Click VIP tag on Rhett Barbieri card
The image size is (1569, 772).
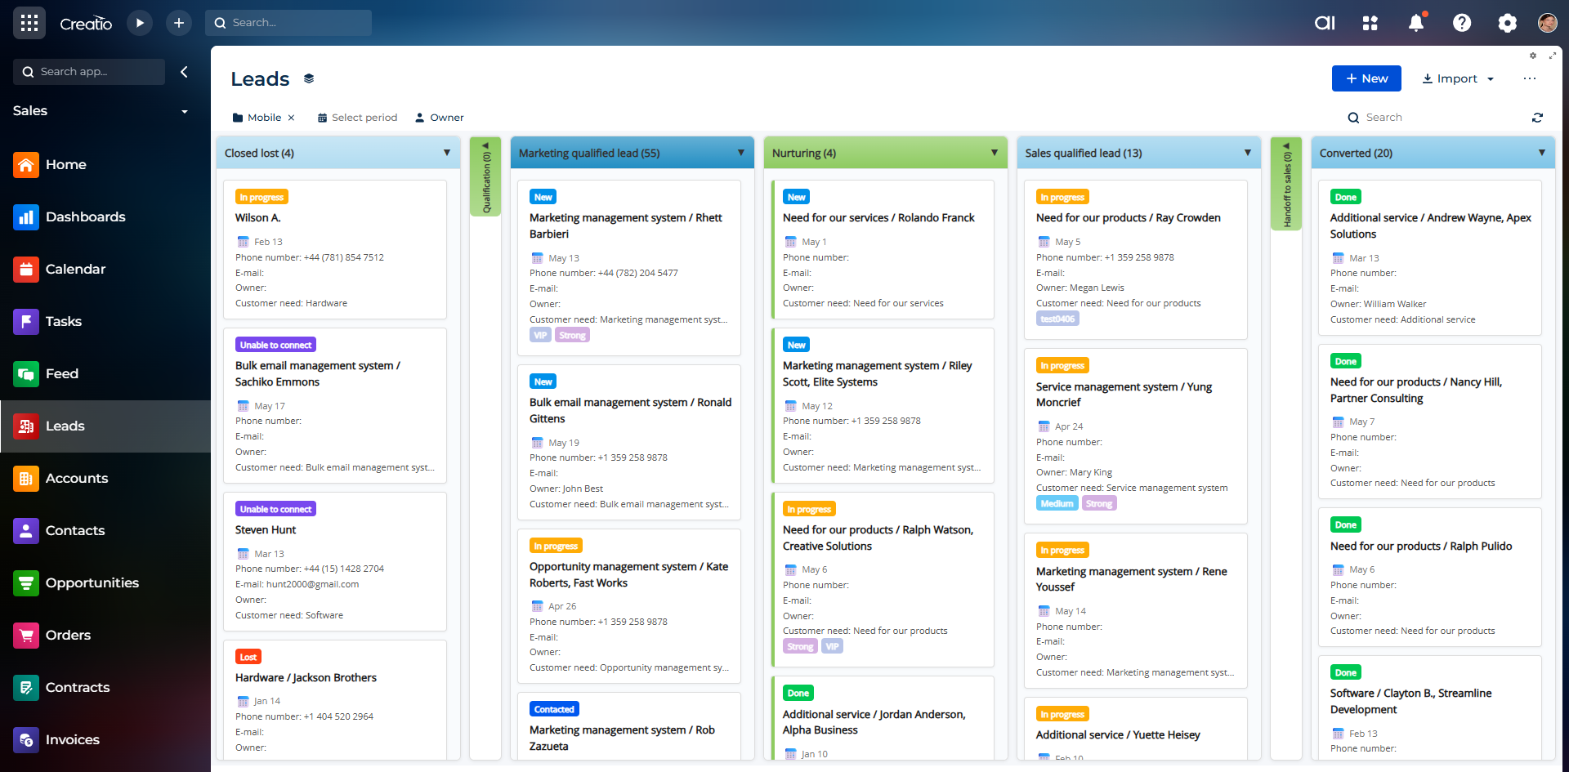[x=540, y=336]
